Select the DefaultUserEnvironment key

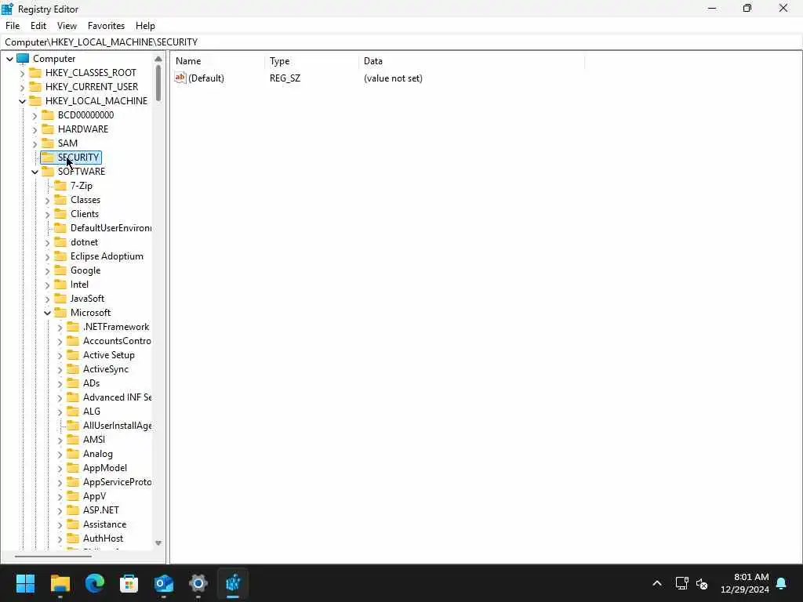[x=111, y=228]
